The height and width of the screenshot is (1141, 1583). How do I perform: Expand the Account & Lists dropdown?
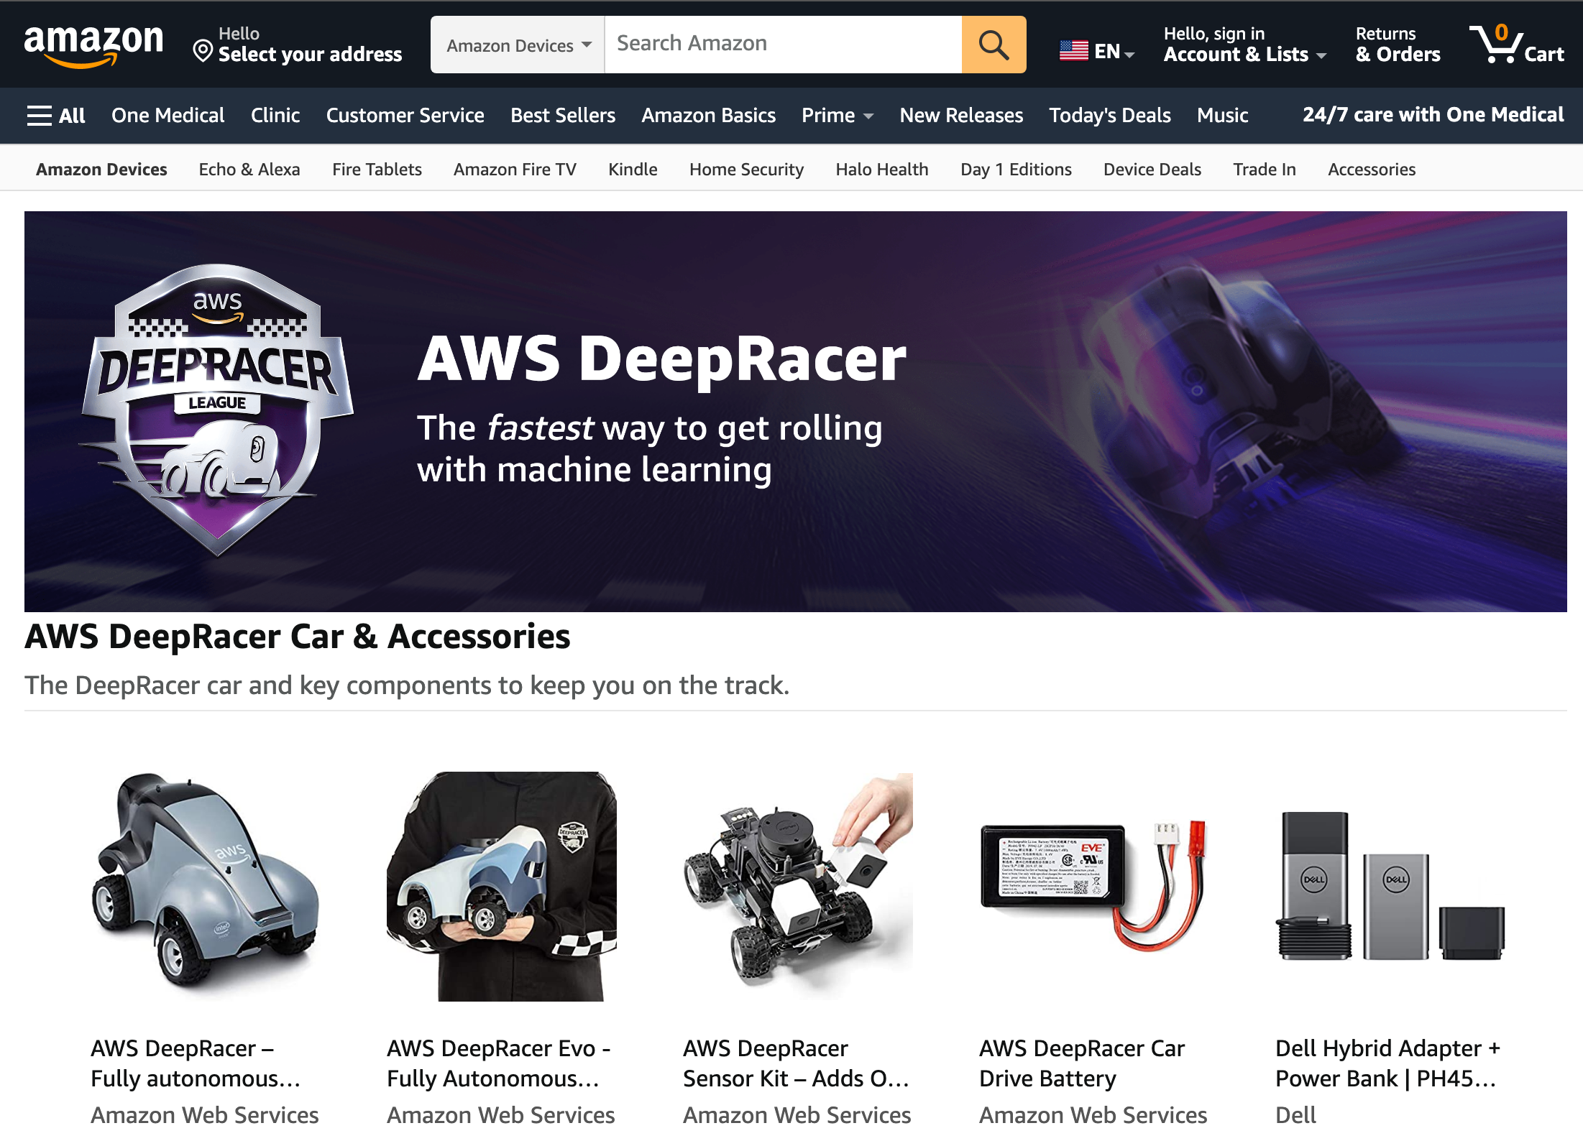click(1242, 43)
